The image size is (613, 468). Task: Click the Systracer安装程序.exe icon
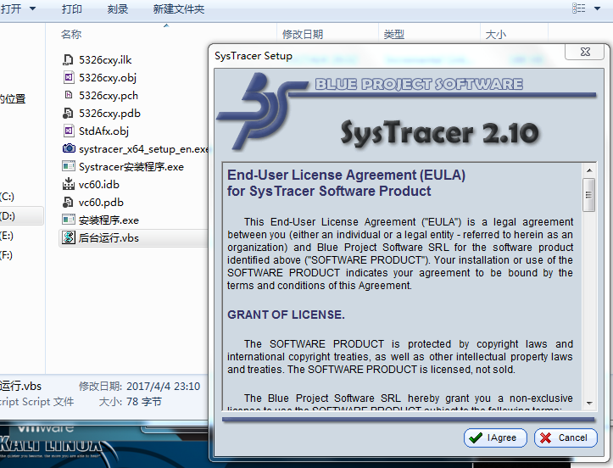click(69, 166)
